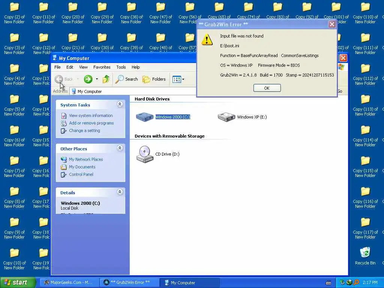Viewport: 384px width, 288px height.
Task: Open the Forward history dropdown arrow
Action: pyautogui.click(x=97, y=79)
